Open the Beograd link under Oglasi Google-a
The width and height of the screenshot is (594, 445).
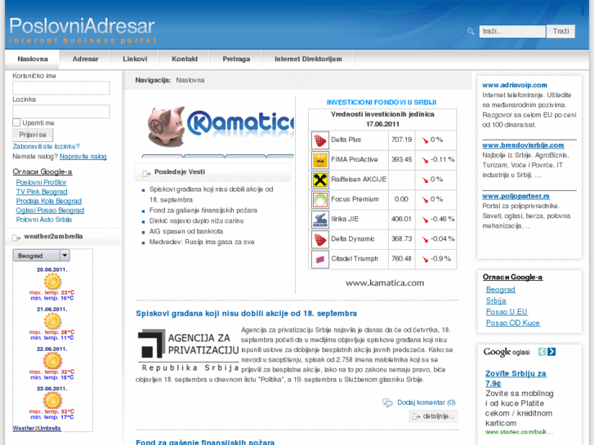(x=500, y=289)
